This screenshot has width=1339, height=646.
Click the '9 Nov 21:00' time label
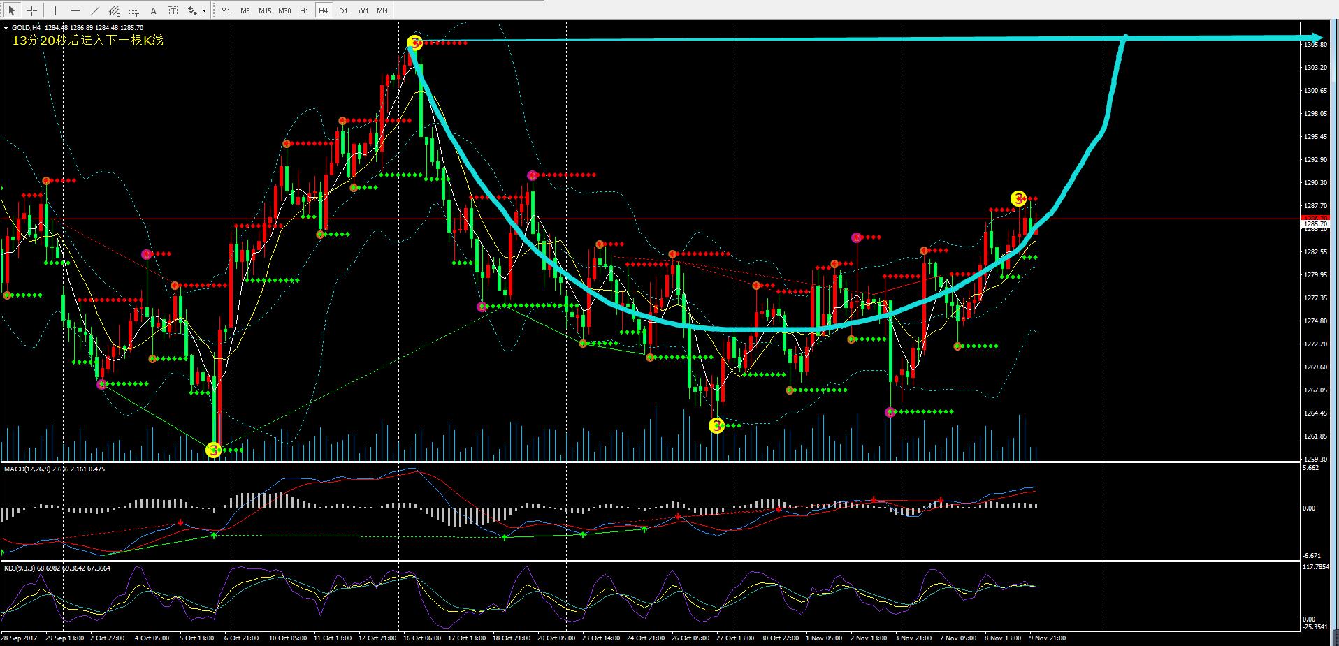click(x=1048, y=638)
